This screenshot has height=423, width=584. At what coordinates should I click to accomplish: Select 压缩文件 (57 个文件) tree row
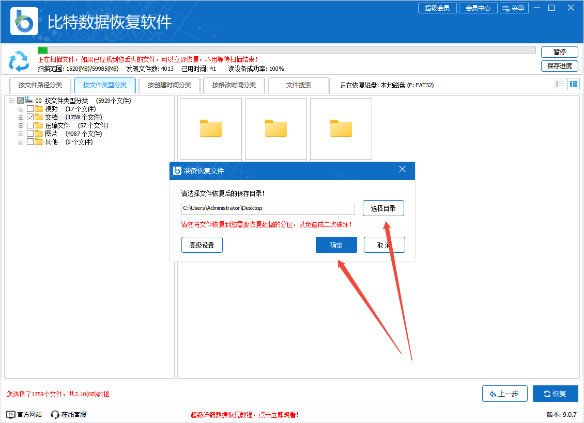(x=76, y=125)
